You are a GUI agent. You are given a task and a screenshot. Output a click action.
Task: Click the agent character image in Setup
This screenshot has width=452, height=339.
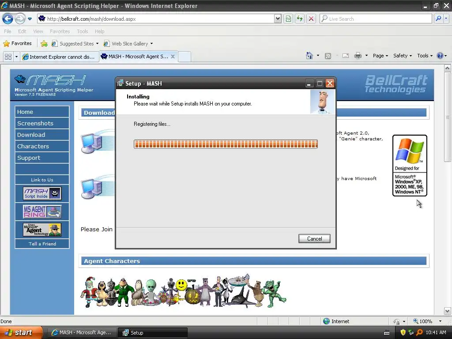tap(323, 102)
